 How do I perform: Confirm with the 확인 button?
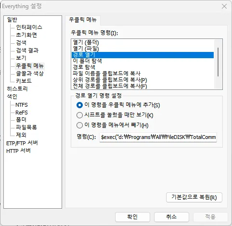pyautogui.click(x=132, y=217)
